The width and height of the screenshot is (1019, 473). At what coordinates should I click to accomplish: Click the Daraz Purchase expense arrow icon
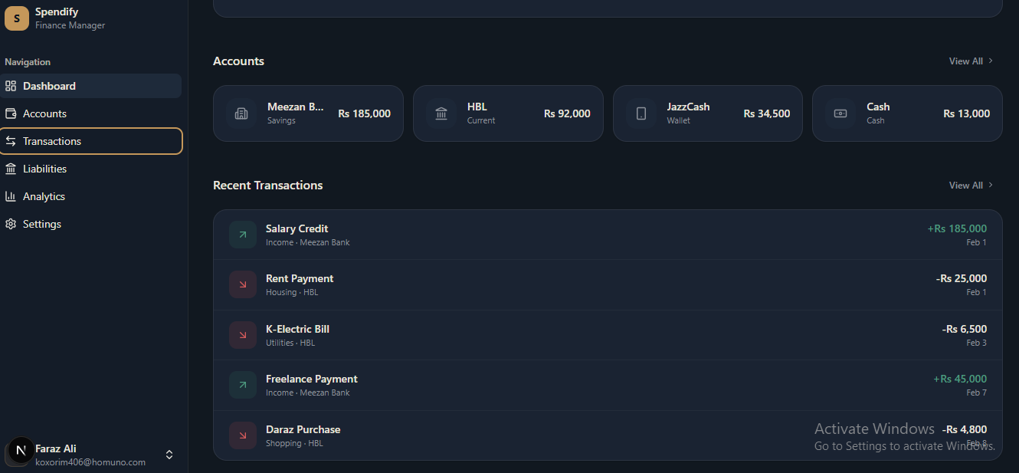243,435
